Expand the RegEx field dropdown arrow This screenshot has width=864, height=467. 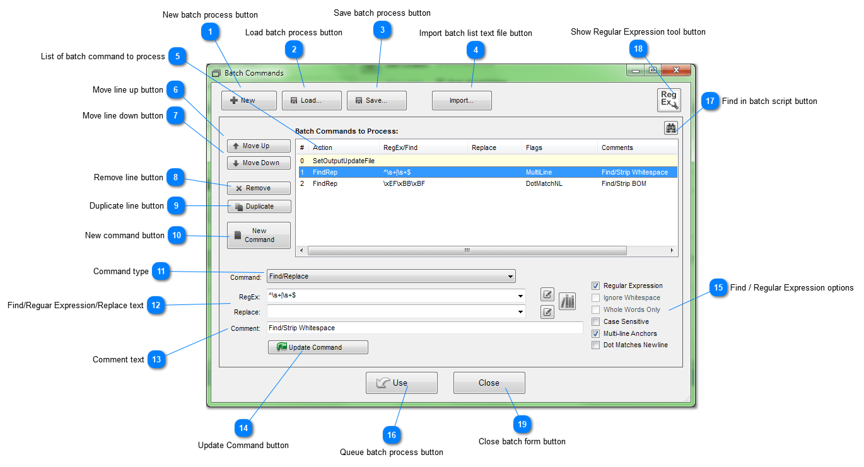click(x=520, y=295)
